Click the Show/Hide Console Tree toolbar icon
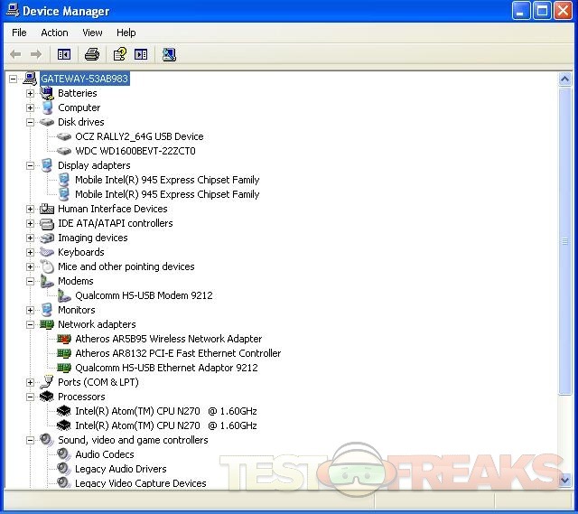Viewport: 578px width, 514px height. 64,55
